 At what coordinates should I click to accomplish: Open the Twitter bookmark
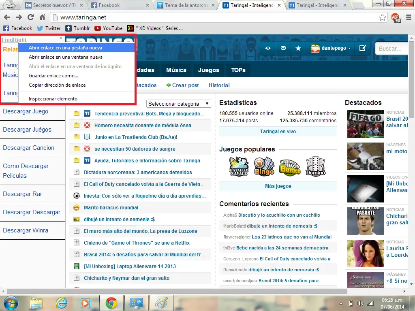click(49, 28)
